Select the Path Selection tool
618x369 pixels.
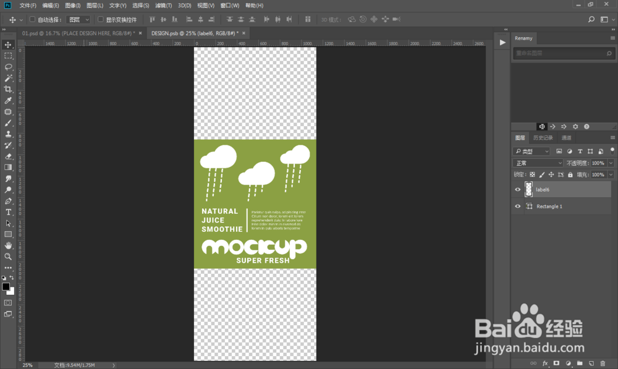[8, 223]
